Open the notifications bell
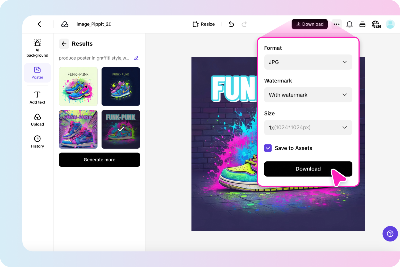Screen dimensions: 400x267 [349, 24]
